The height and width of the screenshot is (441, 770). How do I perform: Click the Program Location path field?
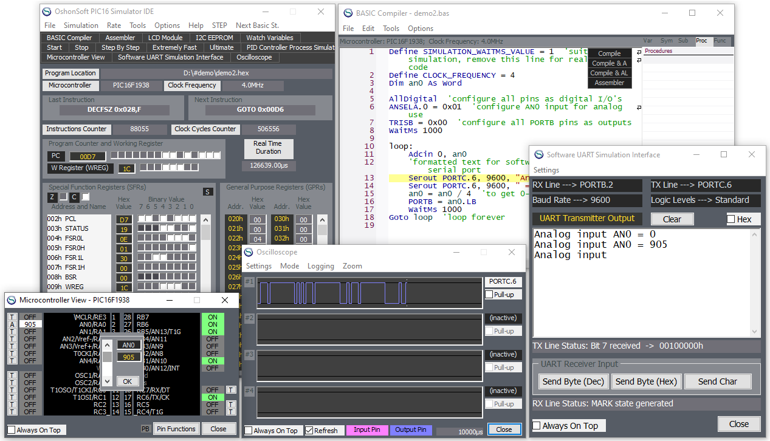click(x=216, y=73)
